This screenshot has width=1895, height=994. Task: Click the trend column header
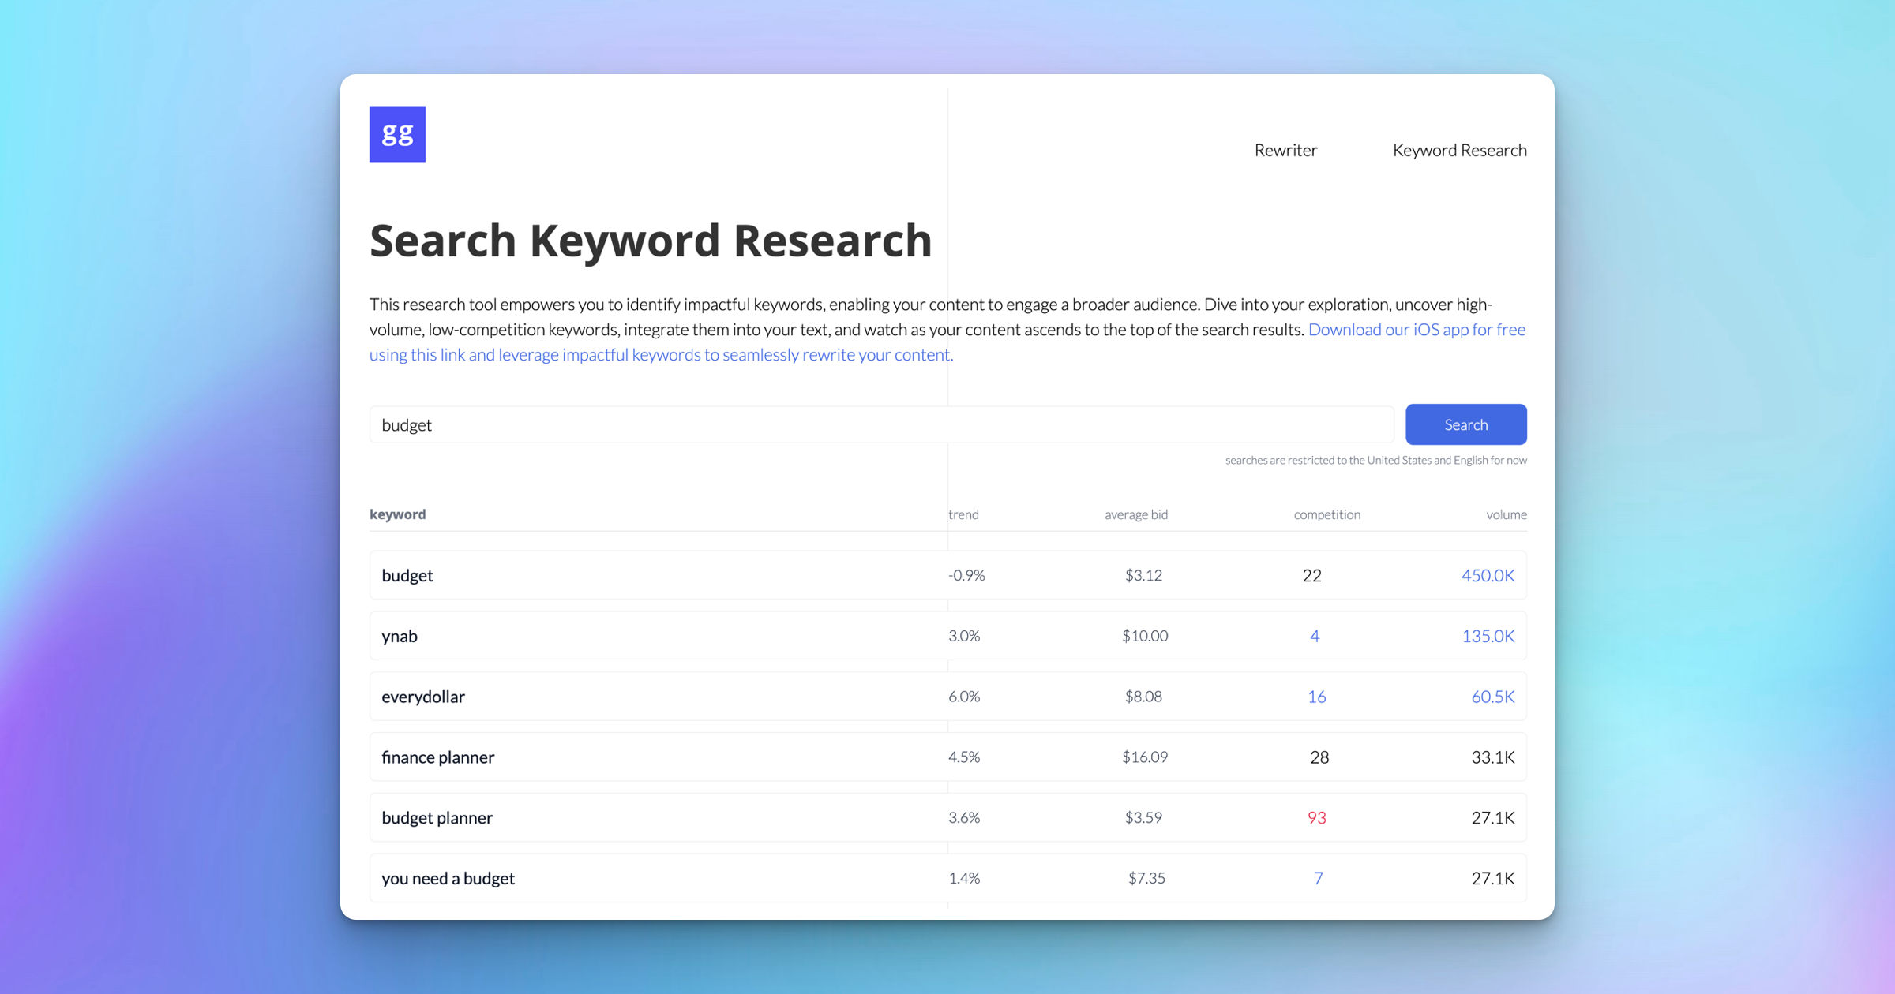[x=963, y=514]
